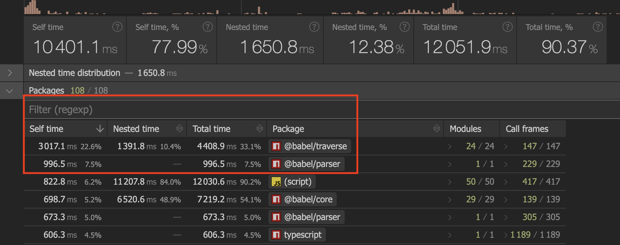Expand modules list for typescript row
This screenshot has width=620, height=245.
(450, 235)
